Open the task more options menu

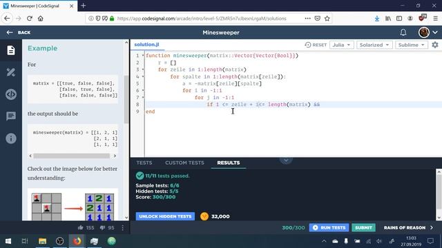pyautogui.click(x=123, y=227)
